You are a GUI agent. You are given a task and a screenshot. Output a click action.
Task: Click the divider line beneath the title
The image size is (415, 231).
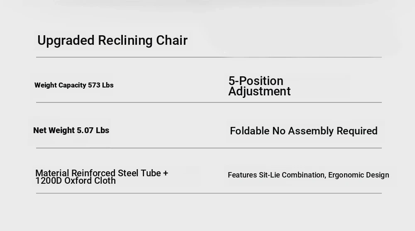(209, 57)
